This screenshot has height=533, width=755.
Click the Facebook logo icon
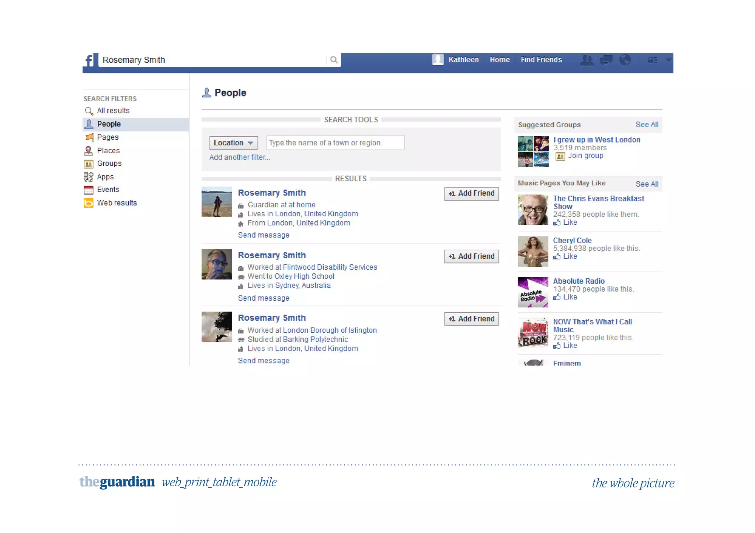[x=90, y=60]
